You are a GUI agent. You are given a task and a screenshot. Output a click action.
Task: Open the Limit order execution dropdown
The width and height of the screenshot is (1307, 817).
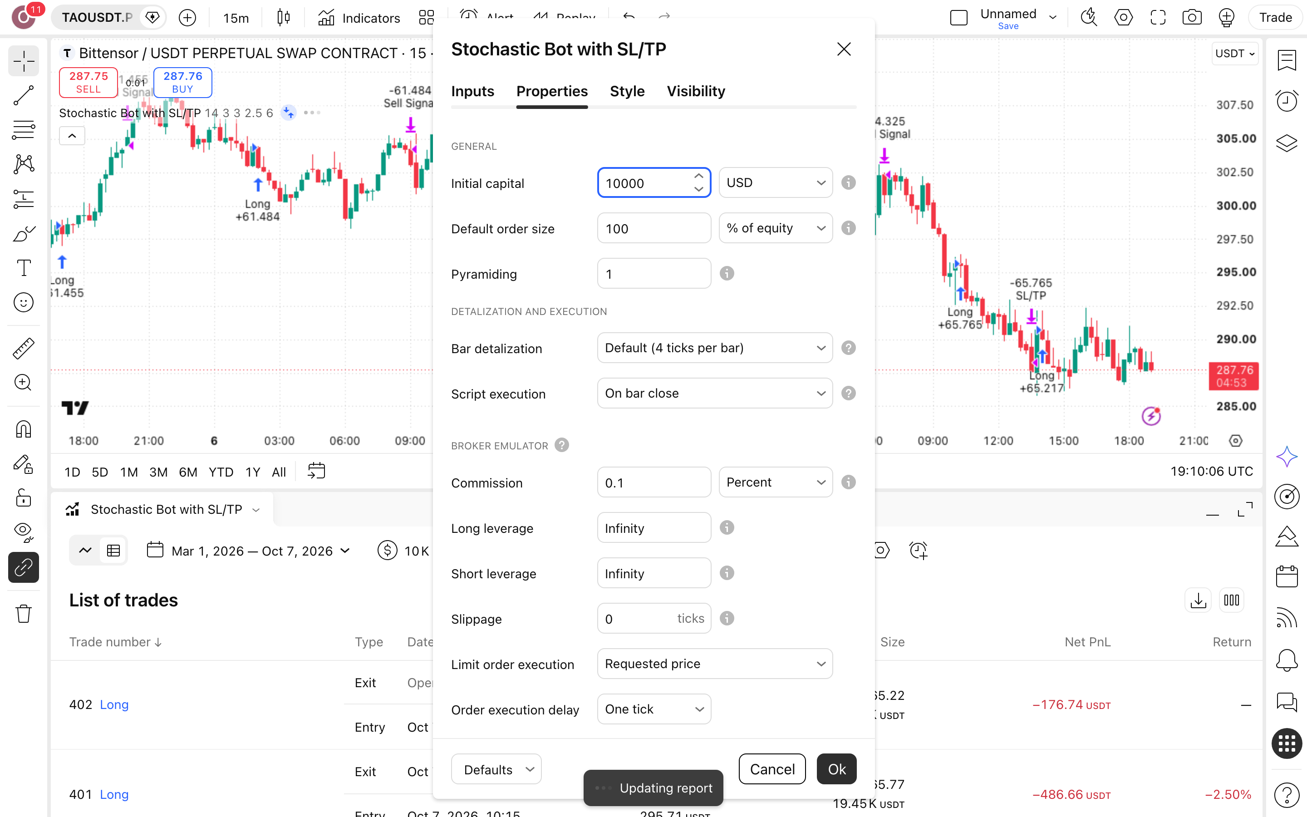coord(714,664)
